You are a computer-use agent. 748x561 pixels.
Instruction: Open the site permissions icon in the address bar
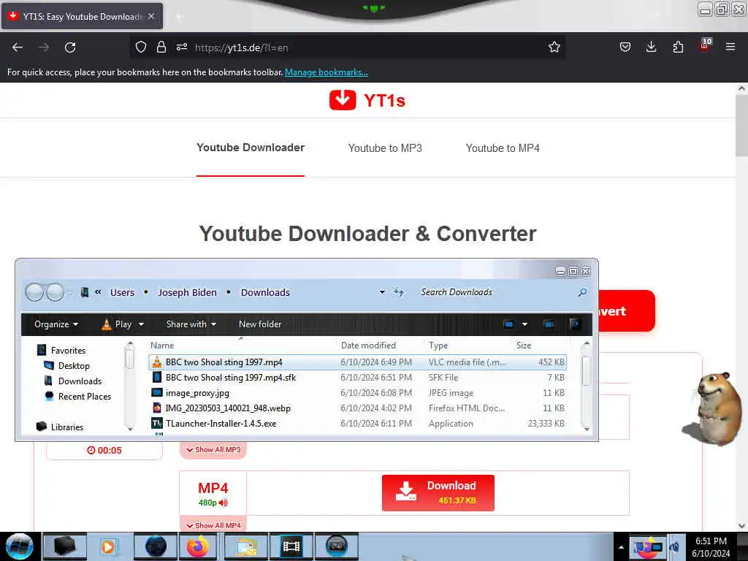[182, 47]
